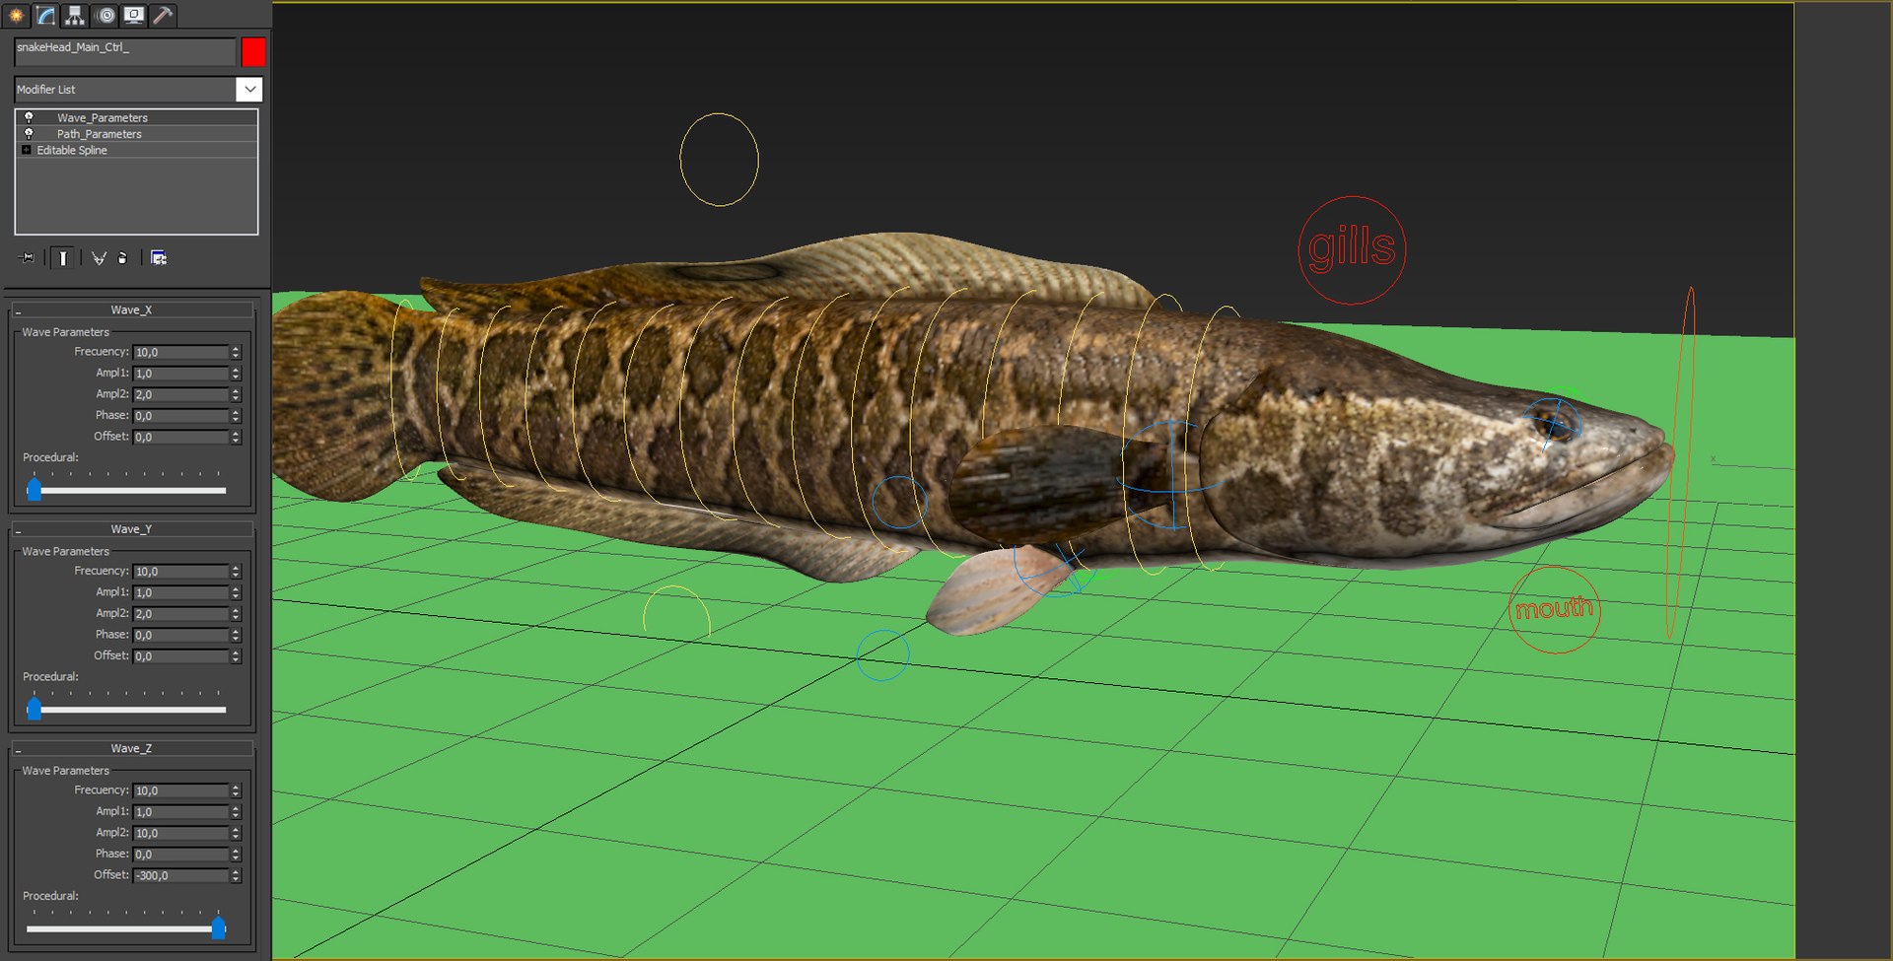Click Wave_X Phase value field
Screen dimensions: 1893x961
pyautogui.click(x=181, y=416)
